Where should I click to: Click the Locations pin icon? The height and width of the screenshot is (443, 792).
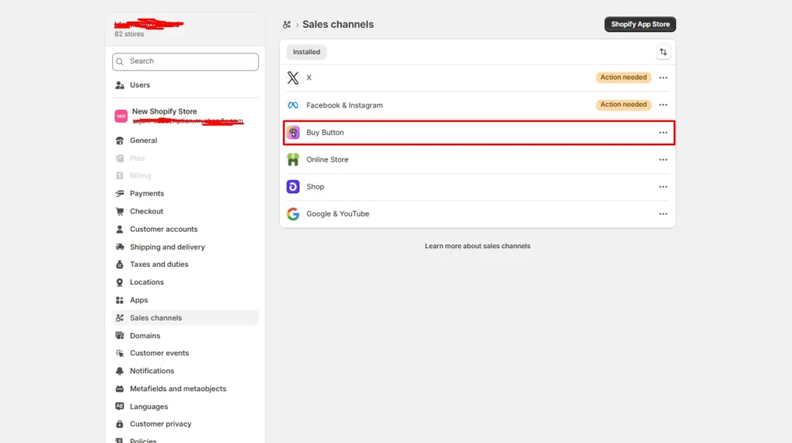(120, 282)
